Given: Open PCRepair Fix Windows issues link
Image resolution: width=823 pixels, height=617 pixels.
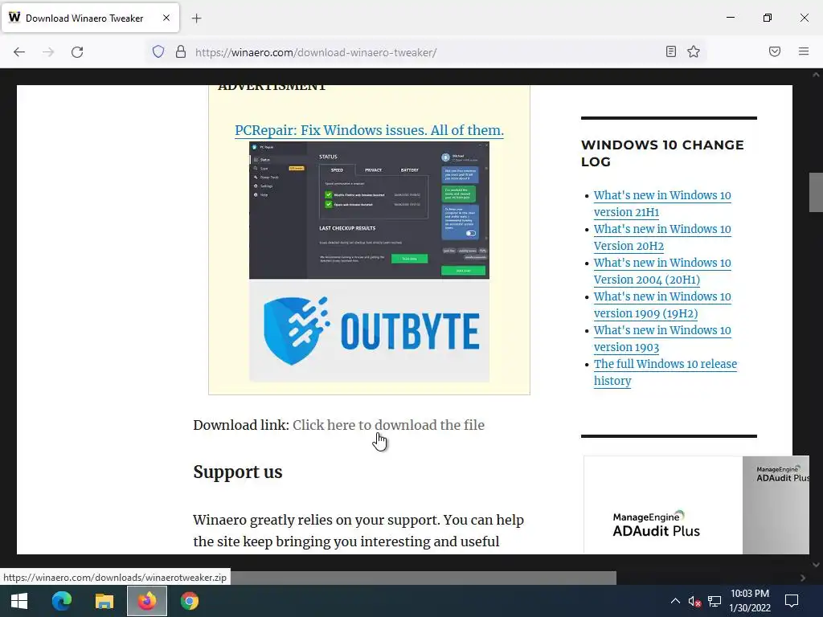Looking at the screenshot, I should click(369, 130).
